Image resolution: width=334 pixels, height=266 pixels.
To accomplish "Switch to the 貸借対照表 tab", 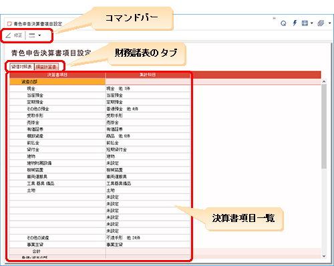I will tap(21, 67).
